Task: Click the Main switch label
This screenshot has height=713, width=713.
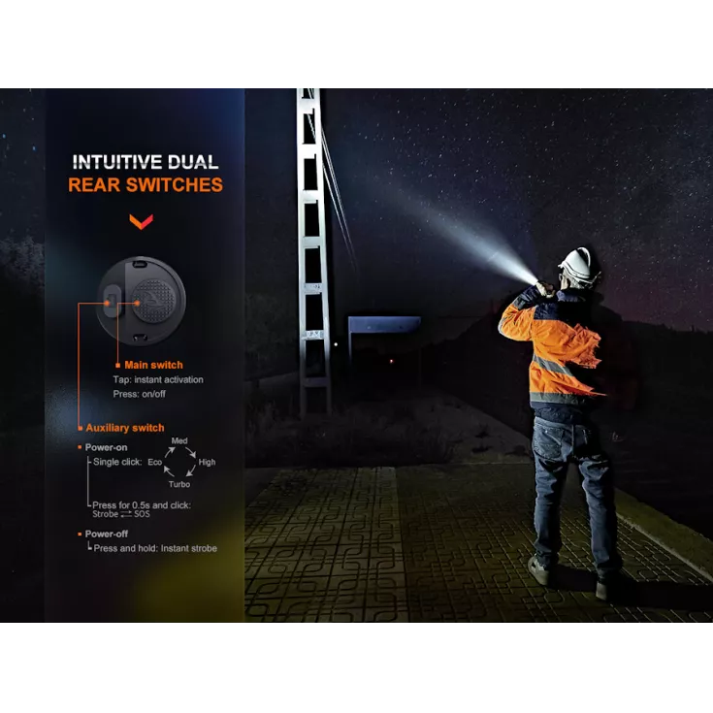Action: point(153,366)
